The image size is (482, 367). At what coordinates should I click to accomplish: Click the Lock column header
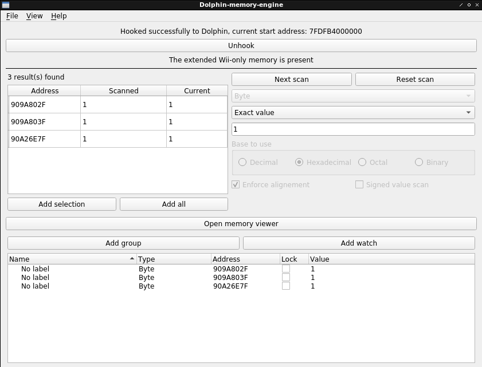pos(294,259)
